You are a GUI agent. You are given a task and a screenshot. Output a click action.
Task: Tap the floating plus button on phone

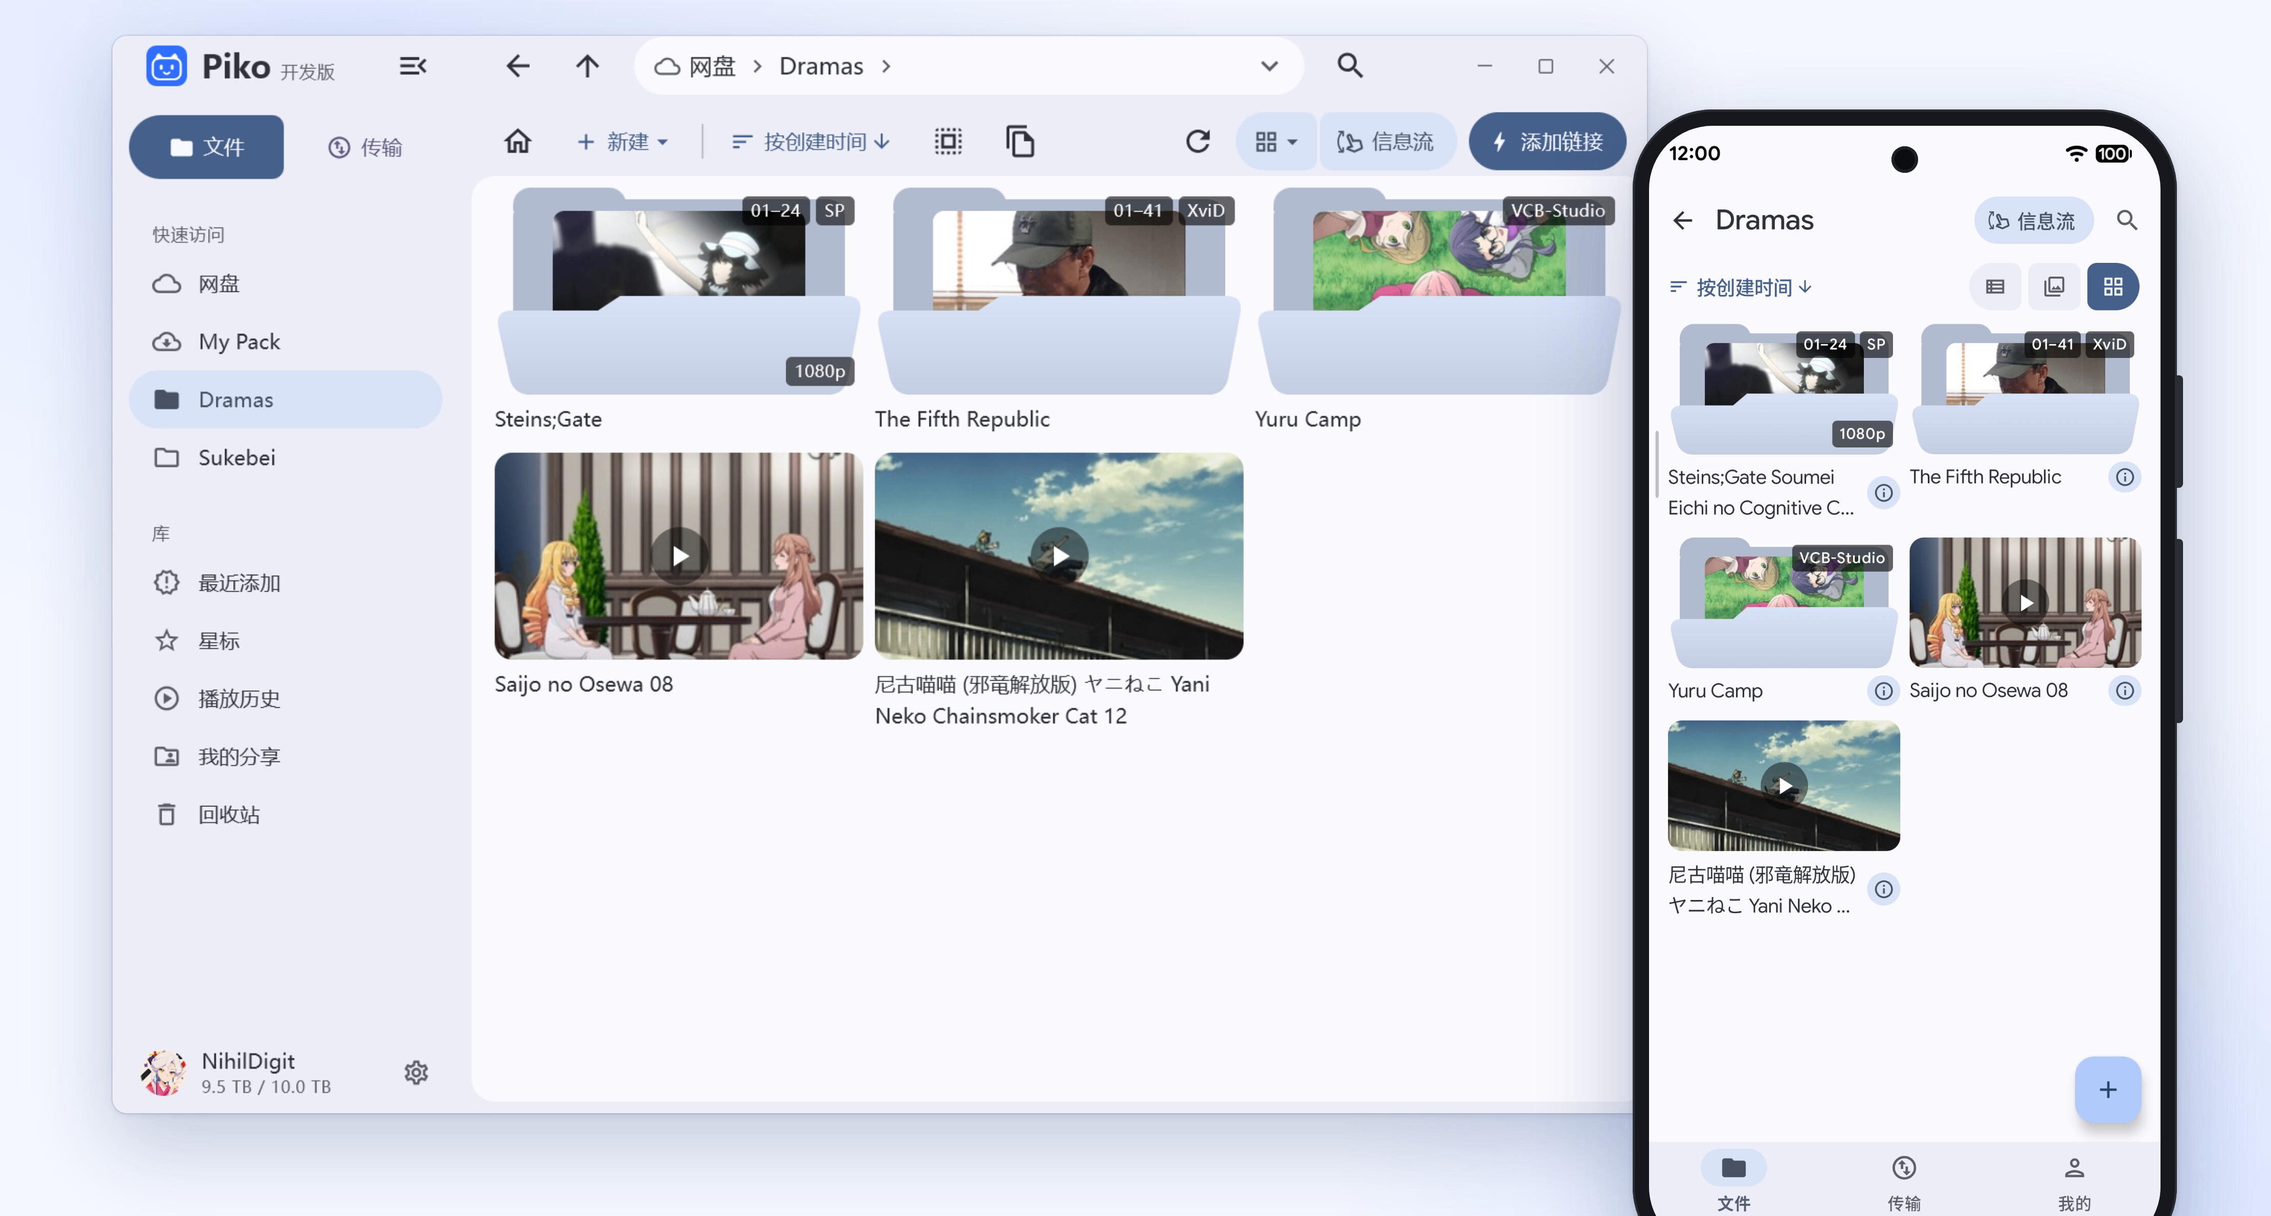pos(2107,1089)
